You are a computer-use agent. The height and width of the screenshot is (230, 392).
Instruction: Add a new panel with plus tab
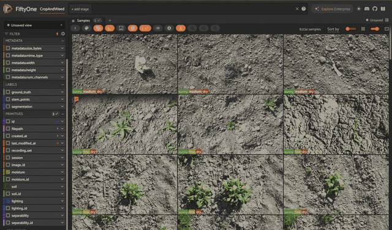tap(110, 20)
